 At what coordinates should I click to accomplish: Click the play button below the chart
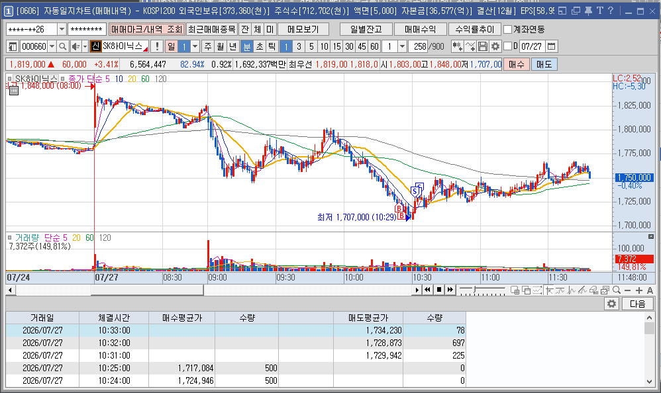click(x=417, y=290)
